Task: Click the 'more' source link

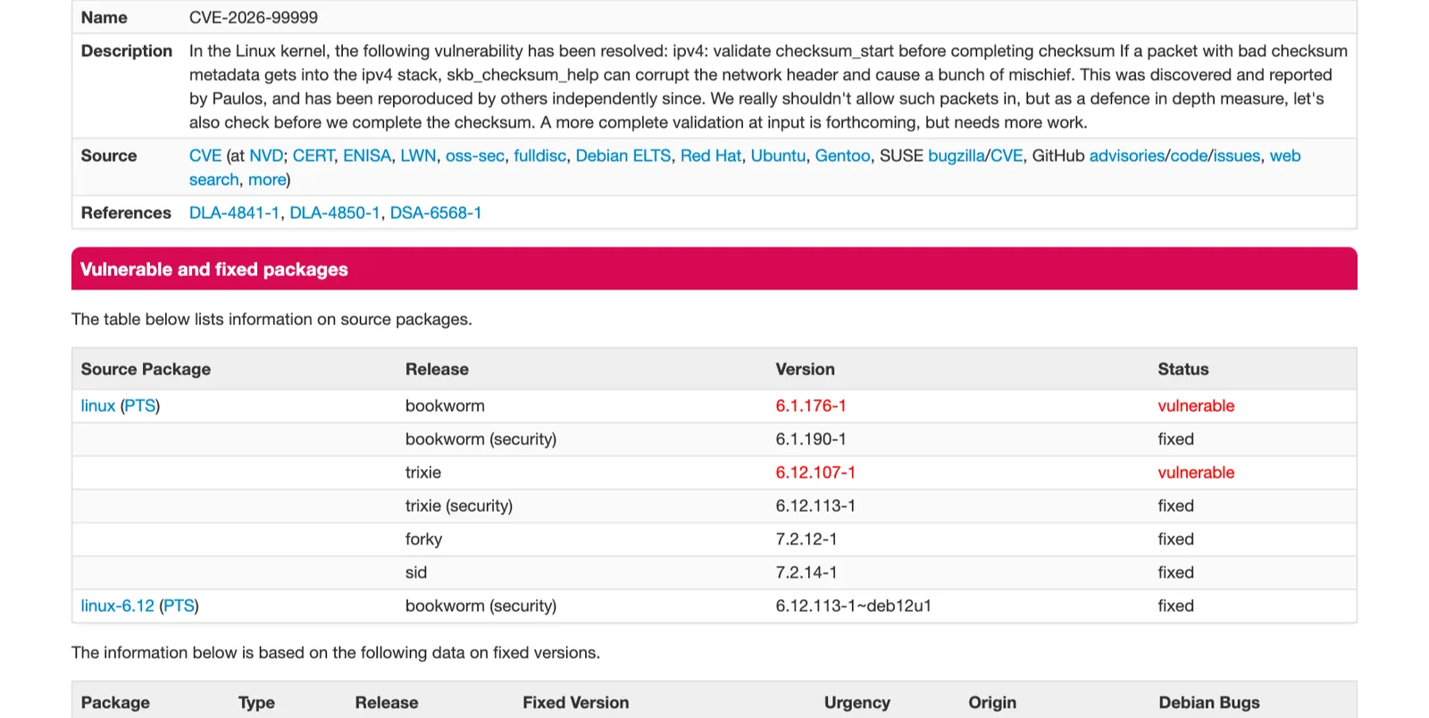Action: [x=267, y=179]
